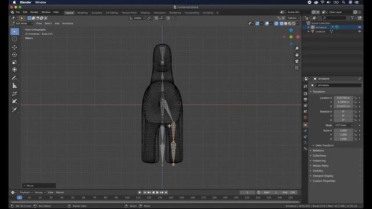
Task: Select the Scale tool
Action: tap(15, 62)
